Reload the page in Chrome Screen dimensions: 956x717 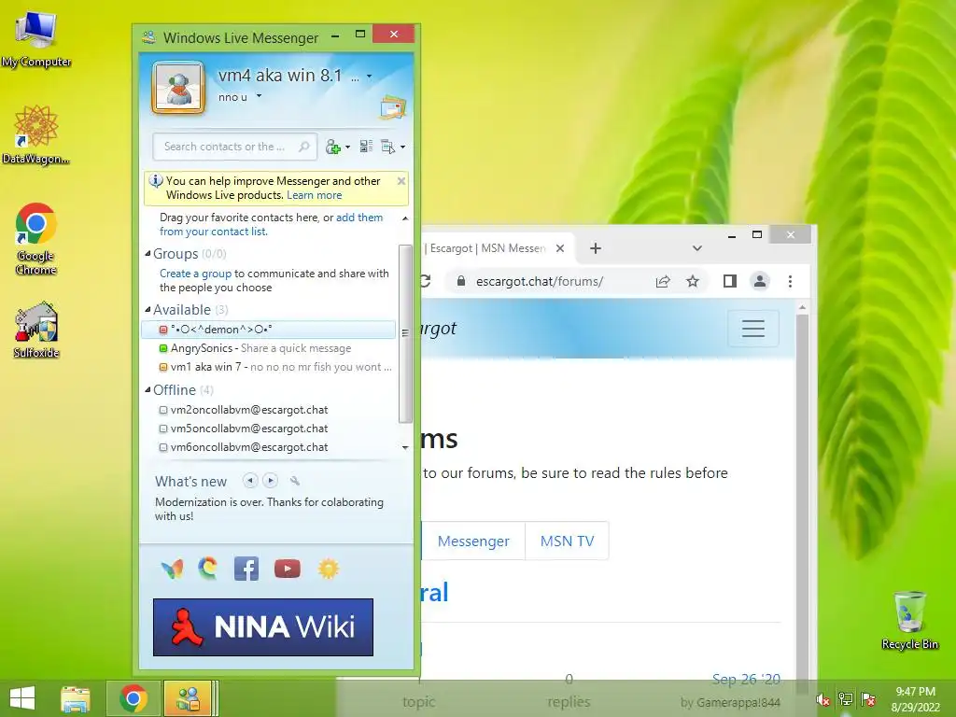click(x=426, y=281)
